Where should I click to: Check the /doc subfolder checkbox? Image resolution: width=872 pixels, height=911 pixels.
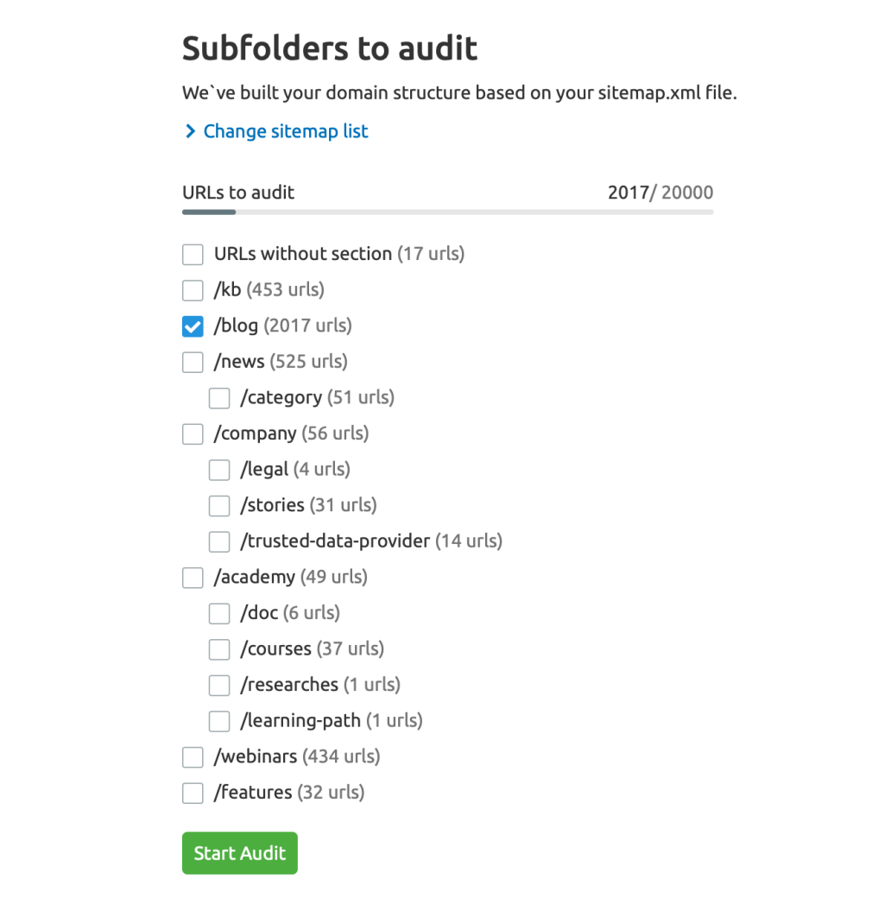pyautogui.click(x=219, y=613)
